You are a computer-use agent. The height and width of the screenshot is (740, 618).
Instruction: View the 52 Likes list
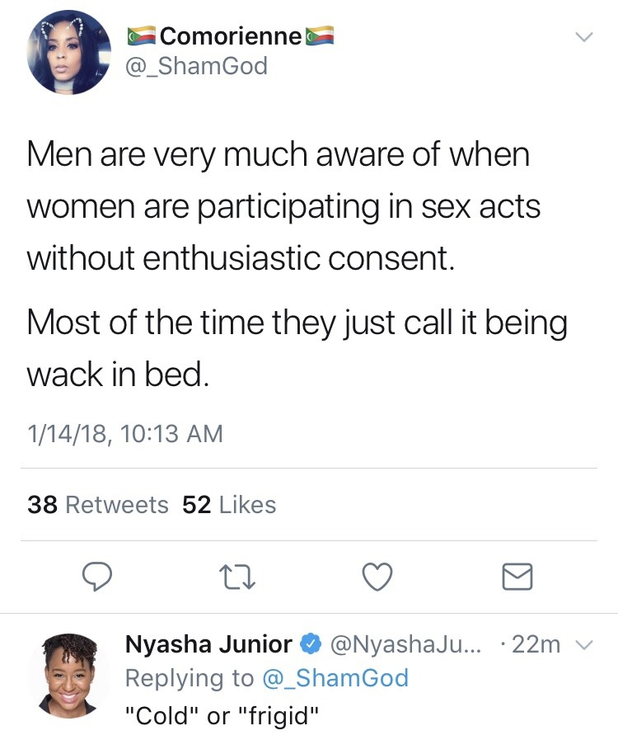point(229,505)
